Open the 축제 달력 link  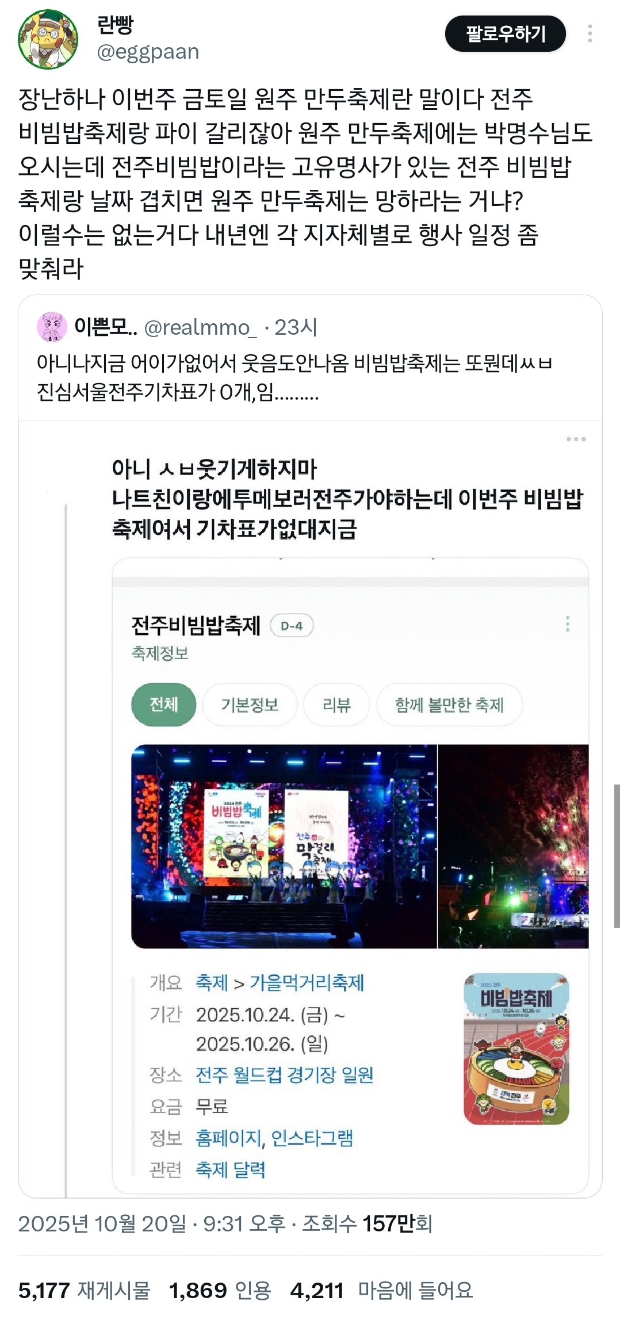pos(231,1168)
